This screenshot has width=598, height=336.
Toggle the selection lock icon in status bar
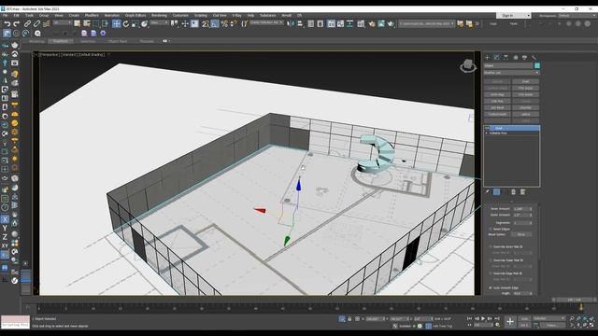(x=349, y=319)
